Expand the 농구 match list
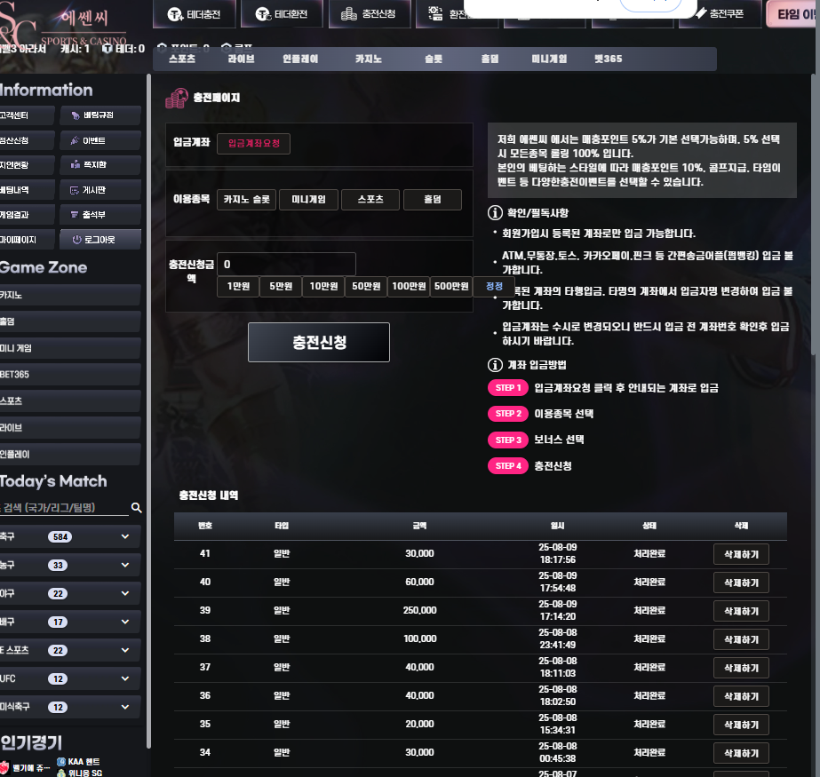The height and width of the screenshot is (777, 820). click(124, 566)
